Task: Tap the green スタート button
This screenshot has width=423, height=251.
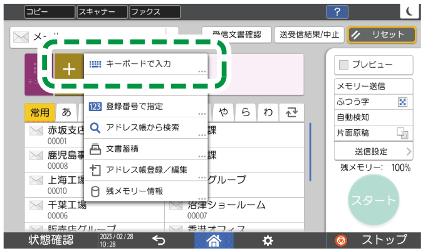Action: click(373, 200)
